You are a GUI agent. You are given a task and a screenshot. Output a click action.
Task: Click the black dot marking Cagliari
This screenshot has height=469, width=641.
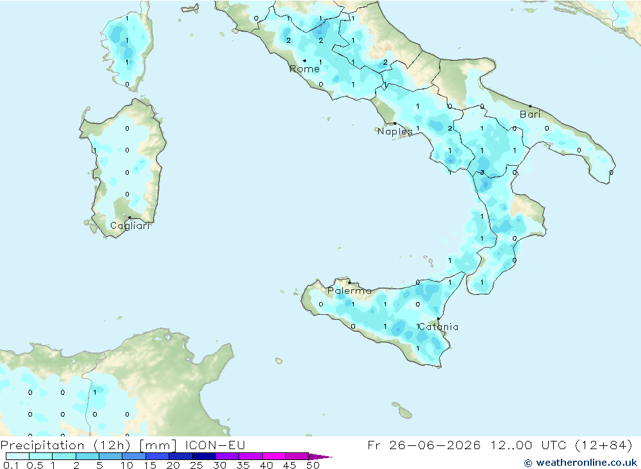(x=129, y=218)
